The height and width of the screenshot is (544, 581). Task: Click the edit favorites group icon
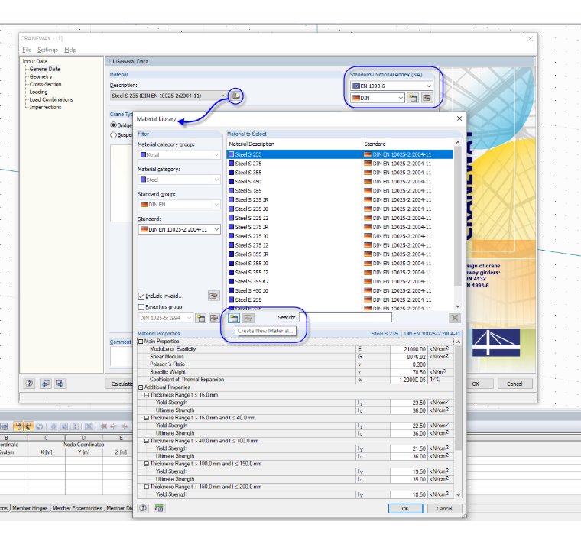click(x=214, y=318)
